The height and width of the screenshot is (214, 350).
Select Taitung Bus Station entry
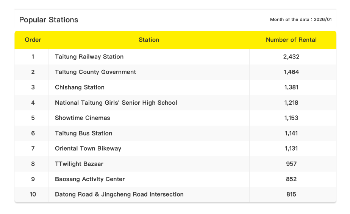(x=83, y=133)
